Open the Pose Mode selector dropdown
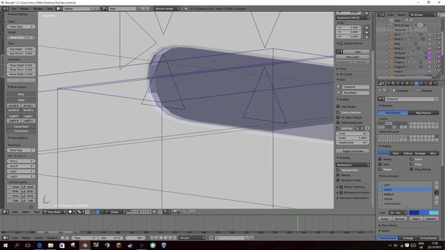This screenshot has height=250, width=445. pos(54,212)
